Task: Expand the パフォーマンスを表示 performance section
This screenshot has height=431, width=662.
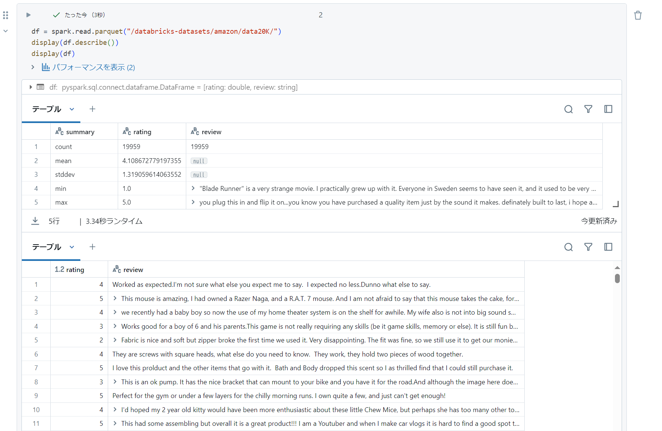Action: click(x=33, y=67)
